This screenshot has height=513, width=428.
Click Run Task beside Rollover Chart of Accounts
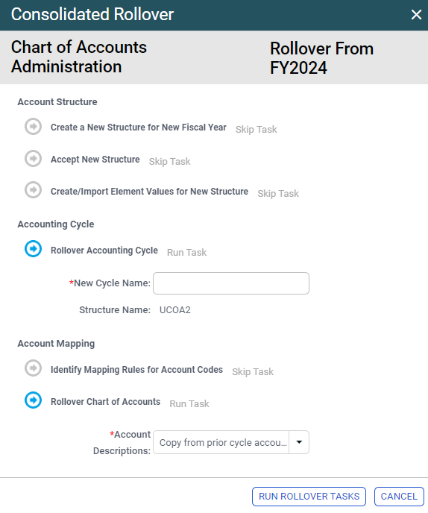click(x=189, y=404)
